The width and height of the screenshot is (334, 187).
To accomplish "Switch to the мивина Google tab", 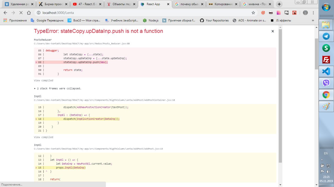I will pos(257,4).
